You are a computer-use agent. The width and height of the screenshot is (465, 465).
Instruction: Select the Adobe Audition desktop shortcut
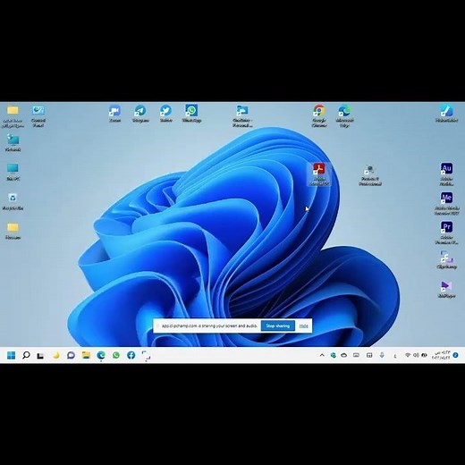(446, 174)
